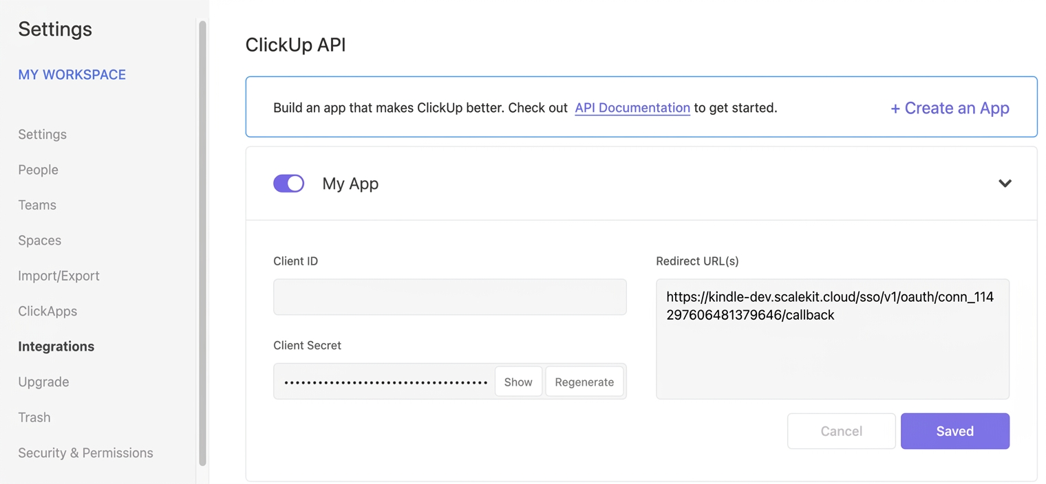This screenshot has height=484, width=1046.
Task: Collapse the My App section chevron
Action: pos(1005,184)
